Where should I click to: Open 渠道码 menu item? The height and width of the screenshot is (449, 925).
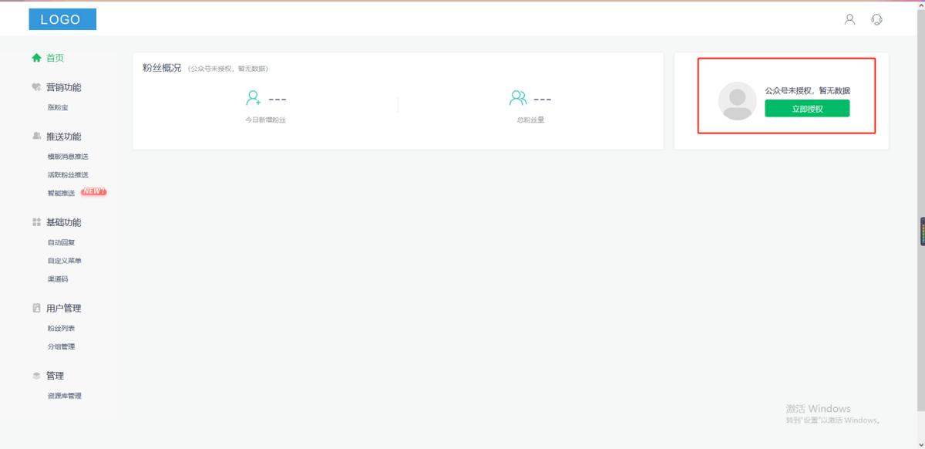(x=58, y=279)
